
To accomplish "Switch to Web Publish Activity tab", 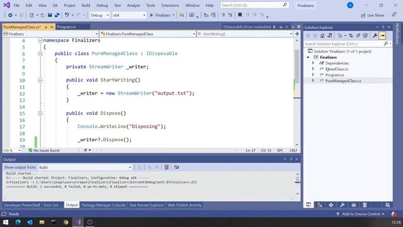I will (184, 205).
